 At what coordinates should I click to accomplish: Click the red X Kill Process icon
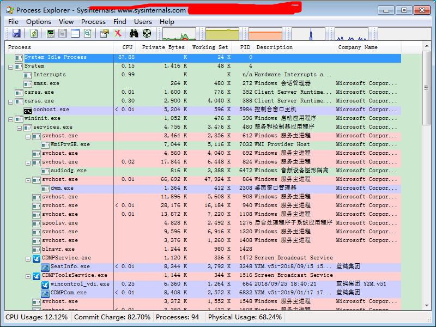(x=118, y=33)
